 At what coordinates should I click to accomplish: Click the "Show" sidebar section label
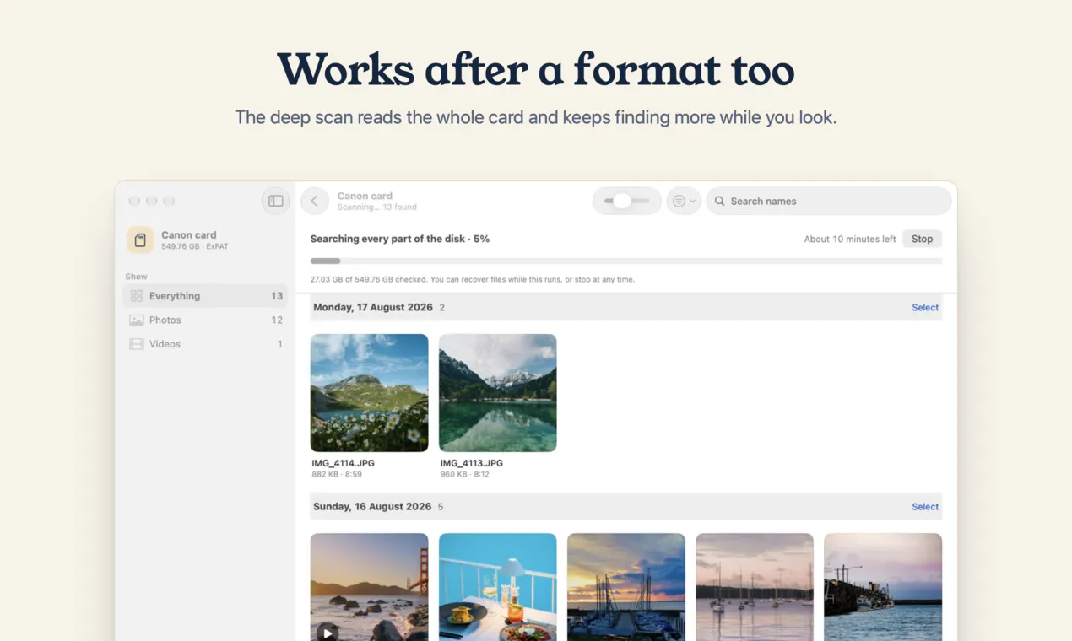click(x=136, y=277)
